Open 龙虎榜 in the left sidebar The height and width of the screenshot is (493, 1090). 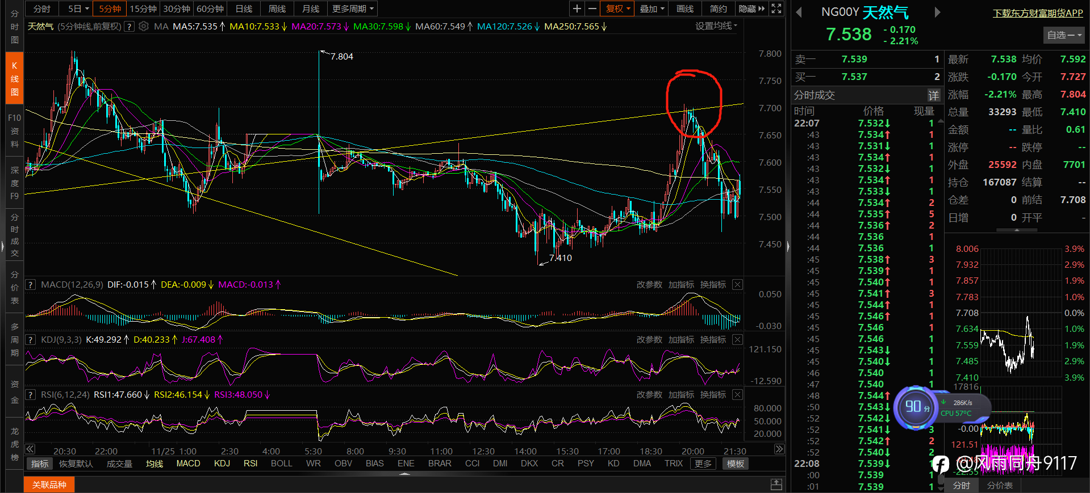[15, 444]
